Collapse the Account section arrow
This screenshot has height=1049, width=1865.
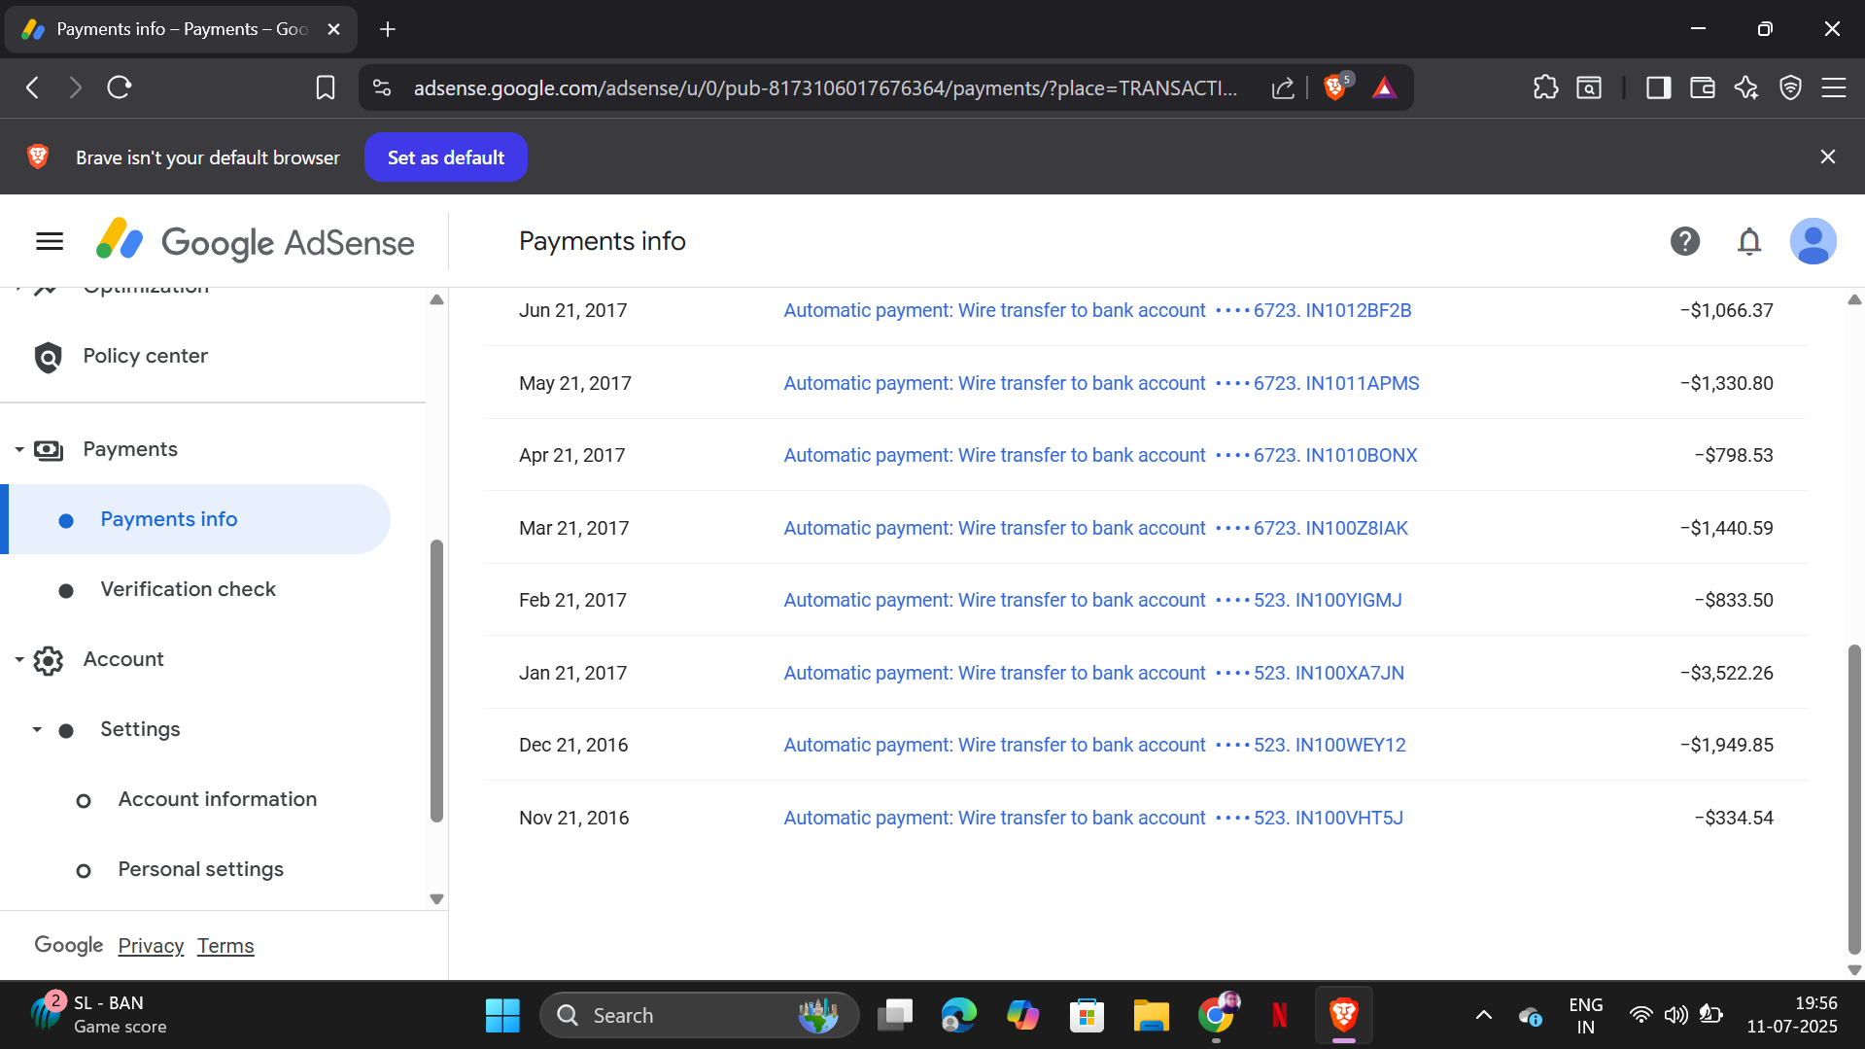(x=19, y=659)
